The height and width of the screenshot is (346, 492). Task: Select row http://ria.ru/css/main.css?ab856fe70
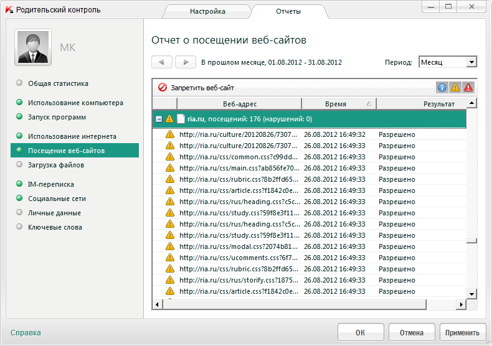(x=310, y=168)
